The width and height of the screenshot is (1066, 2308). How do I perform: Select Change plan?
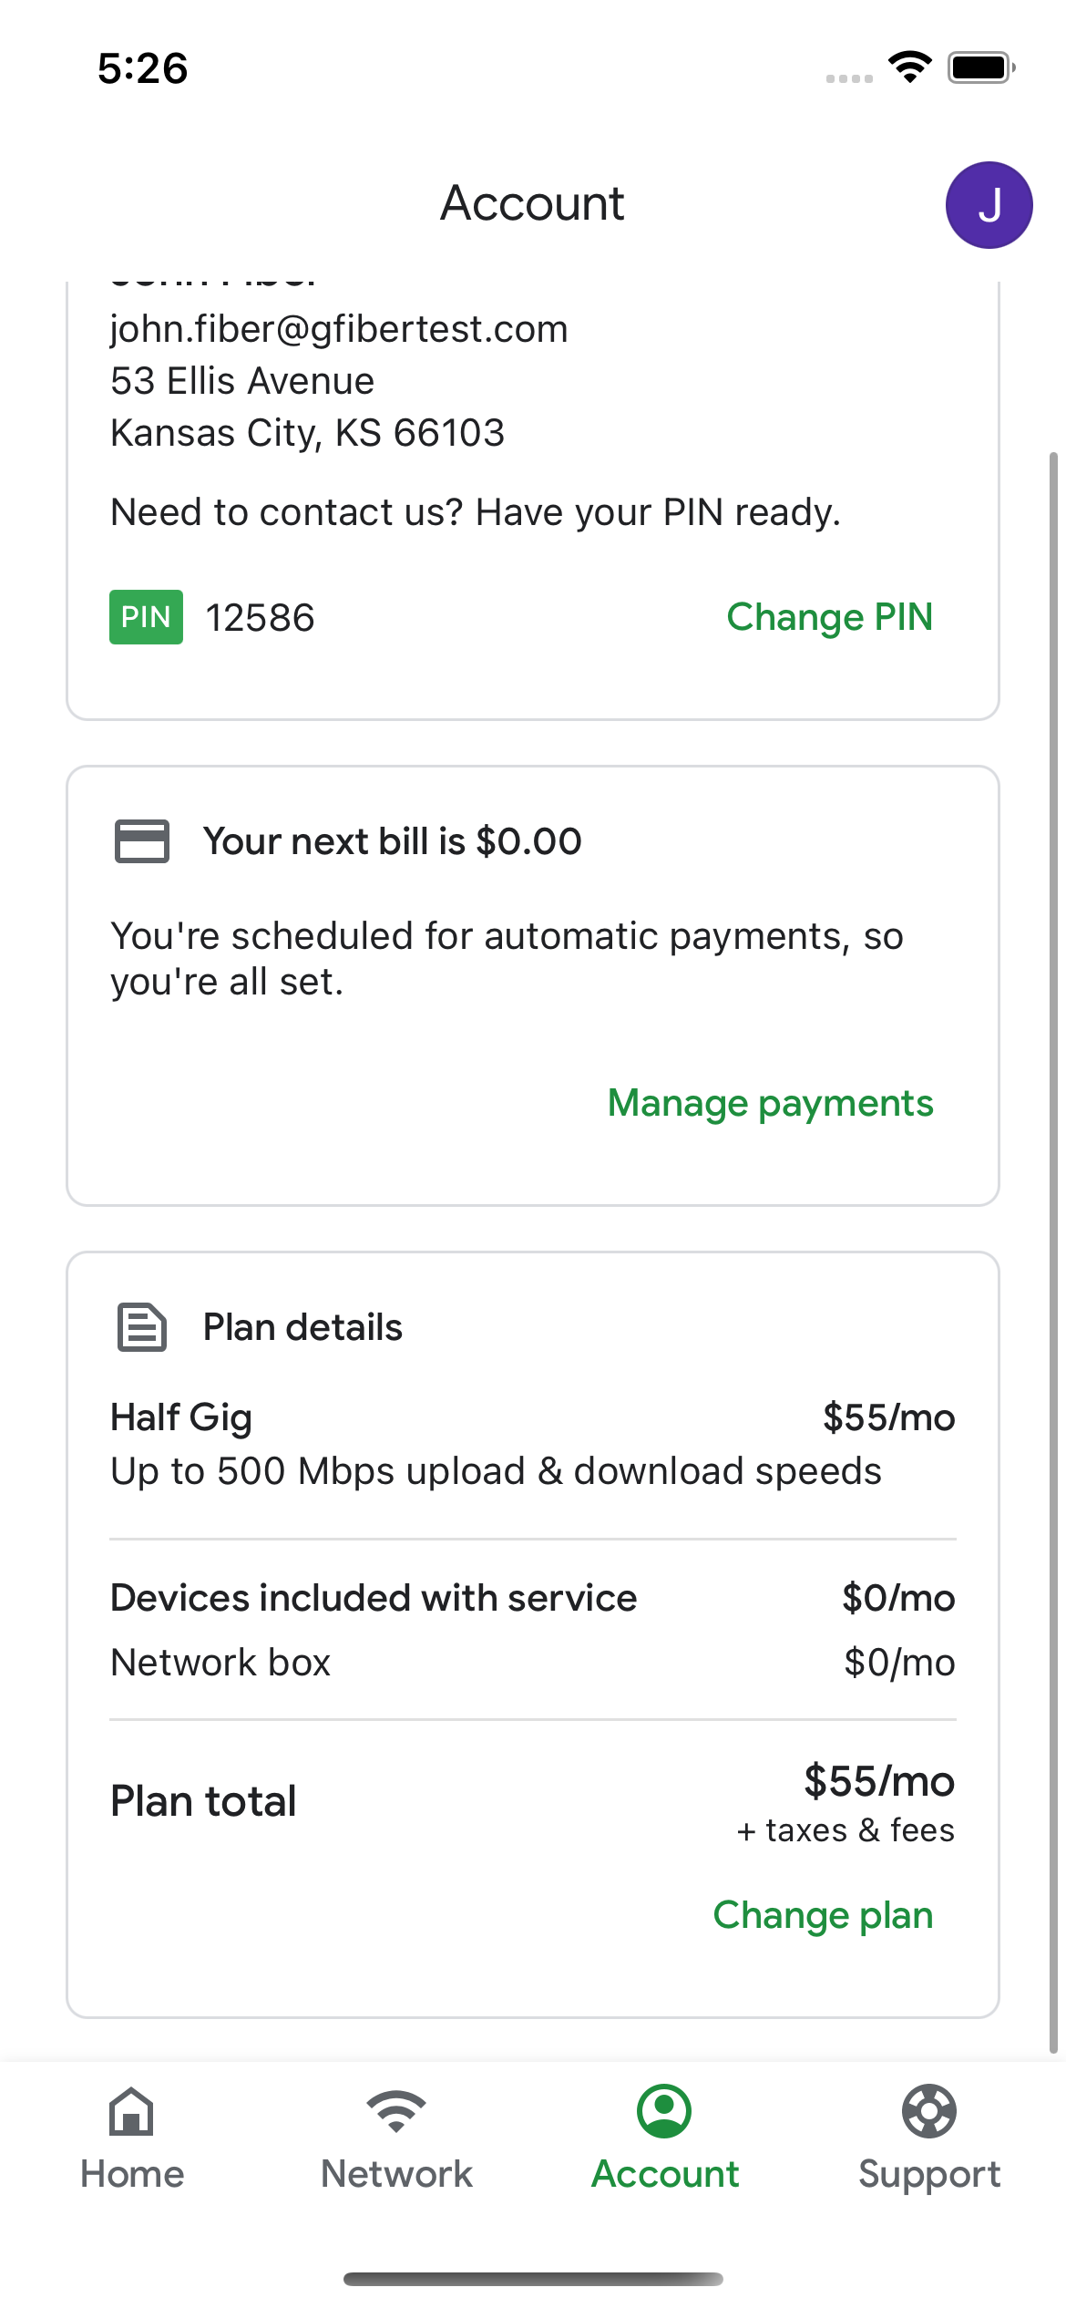(823, 1915)
